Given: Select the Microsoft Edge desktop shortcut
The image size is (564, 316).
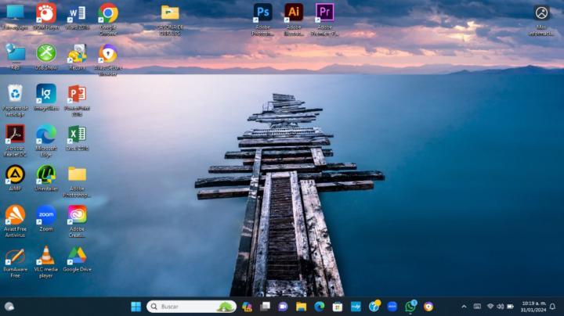Looking at the screenshot, I should pos(46,141).
